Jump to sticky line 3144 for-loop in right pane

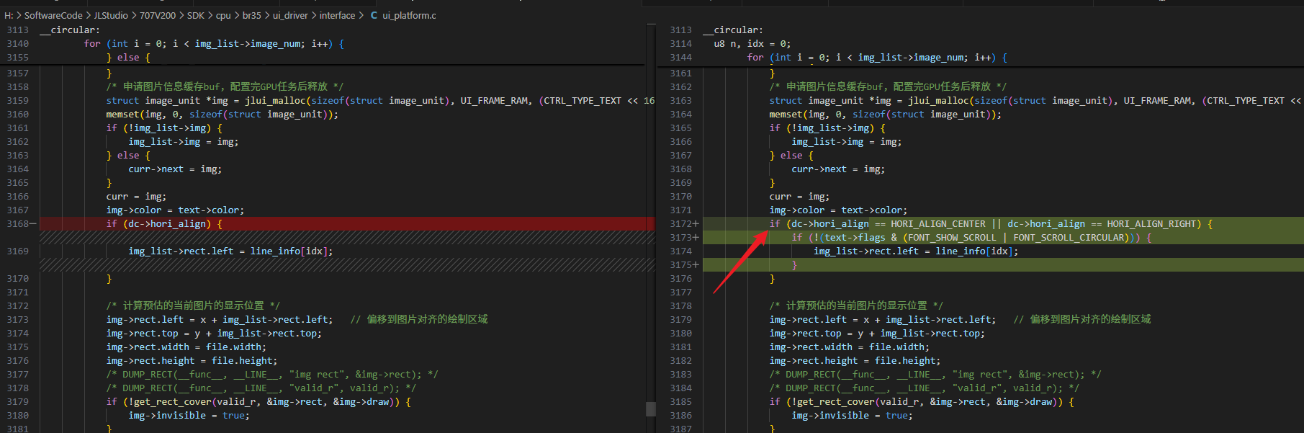(x=877, y=57)
